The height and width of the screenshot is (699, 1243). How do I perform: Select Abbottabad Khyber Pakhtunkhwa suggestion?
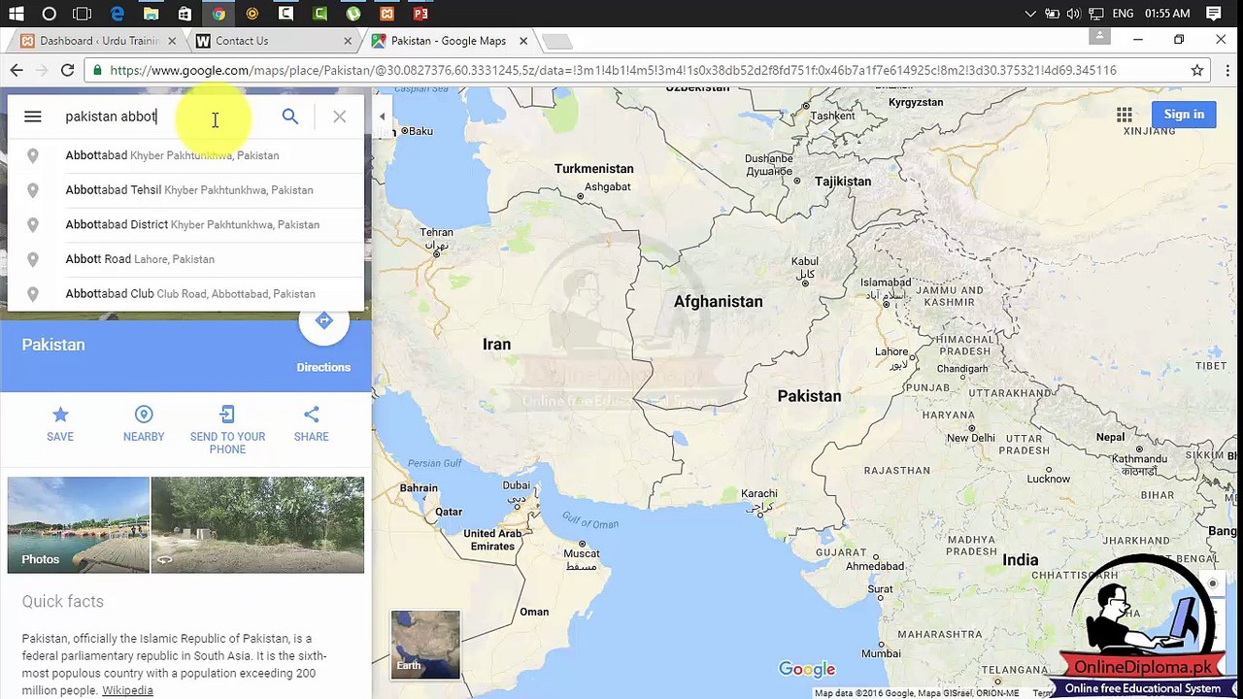185,155
